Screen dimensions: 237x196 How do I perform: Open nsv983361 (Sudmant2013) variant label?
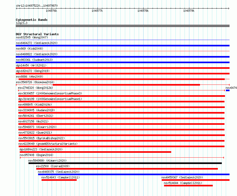[x=34, y=60]
